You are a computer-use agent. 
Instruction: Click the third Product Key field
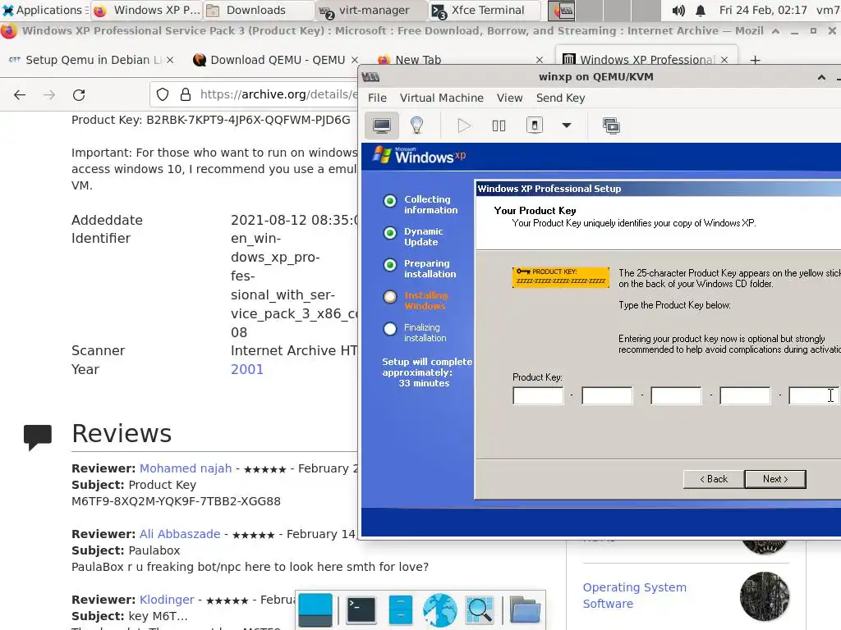676,395
